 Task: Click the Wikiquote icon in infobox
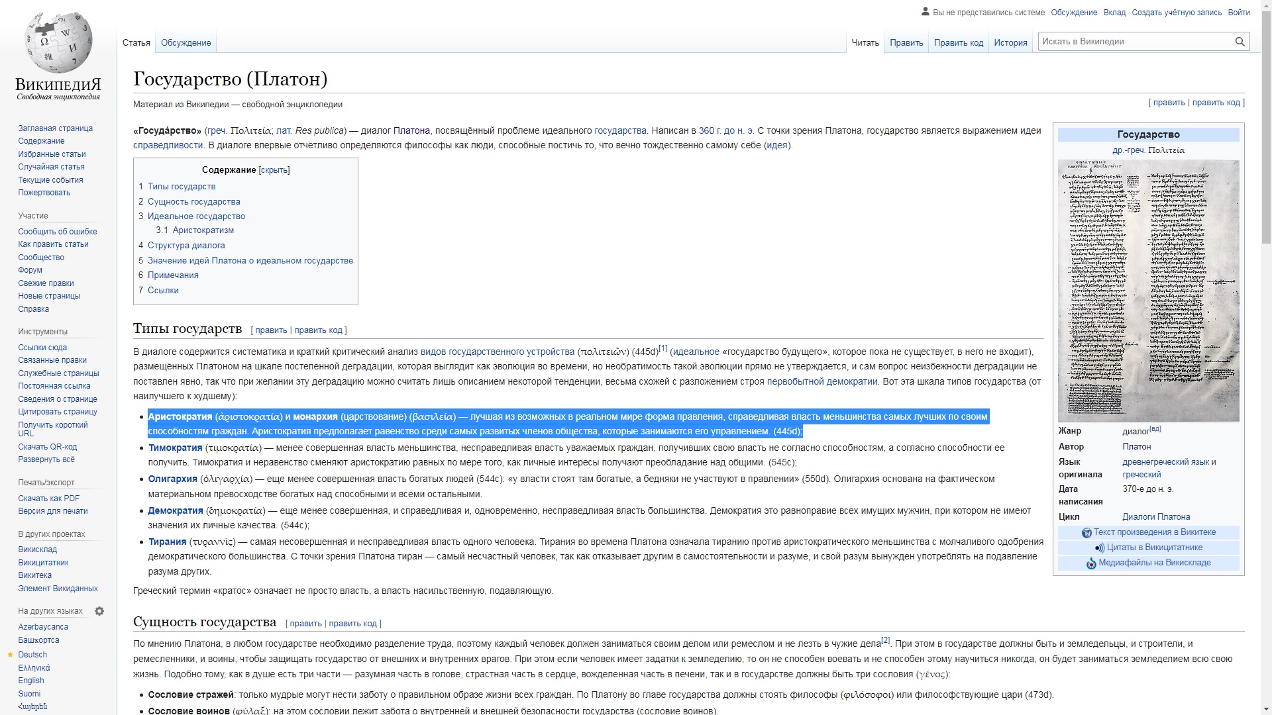pyautogui.click(x=1100, y=548)
